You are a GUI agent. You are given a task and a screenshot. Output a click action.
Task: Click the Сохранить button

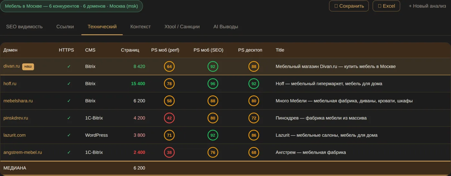[349, 6]
